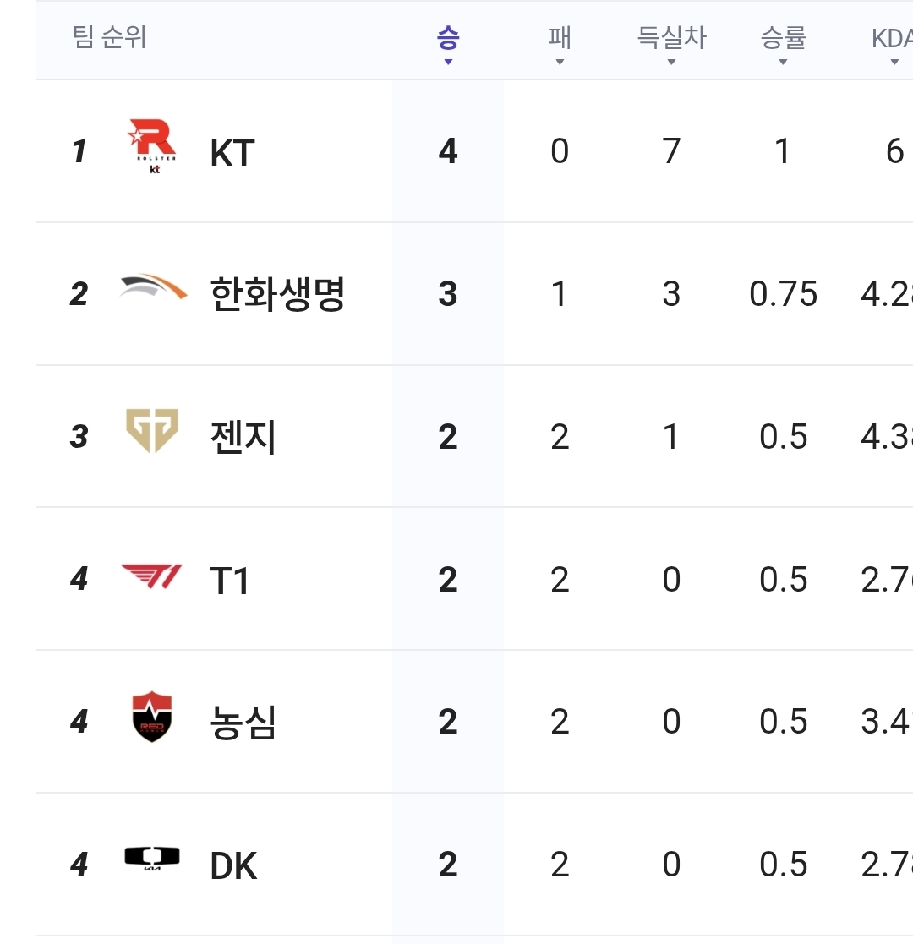Click the 팀 순위 header label
913x944 pixels.
[x=110, y=38]
